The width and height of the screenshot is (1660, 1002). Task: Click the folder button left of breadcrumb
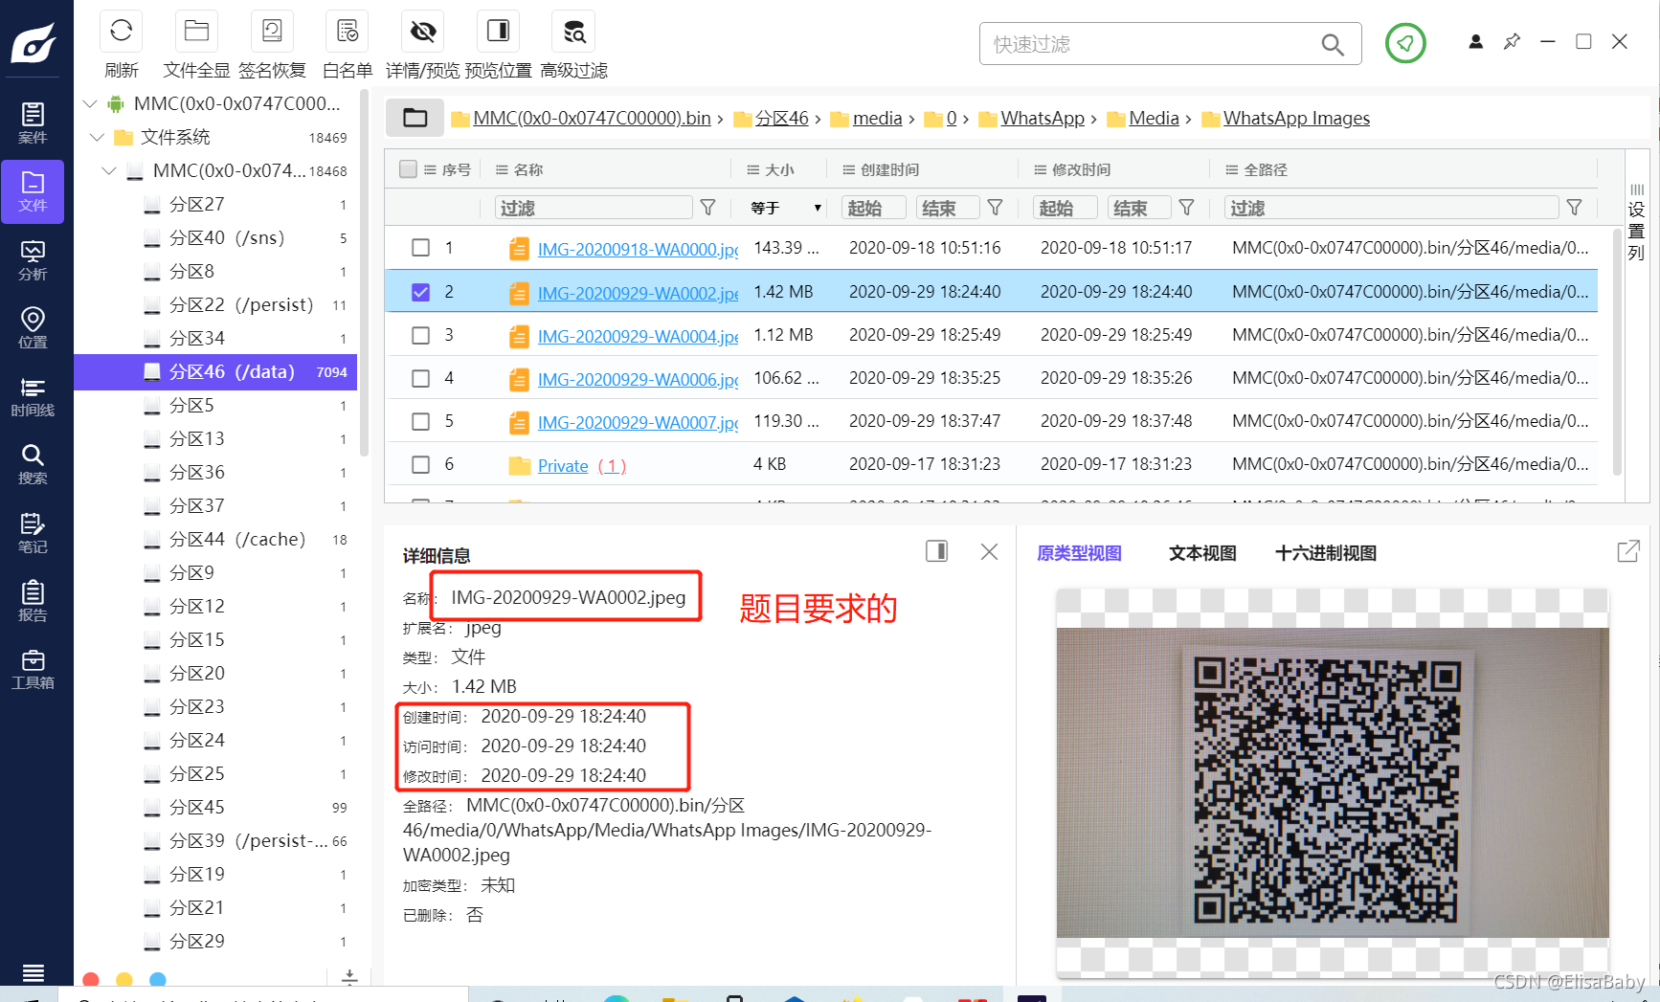(x=415, y=118)
